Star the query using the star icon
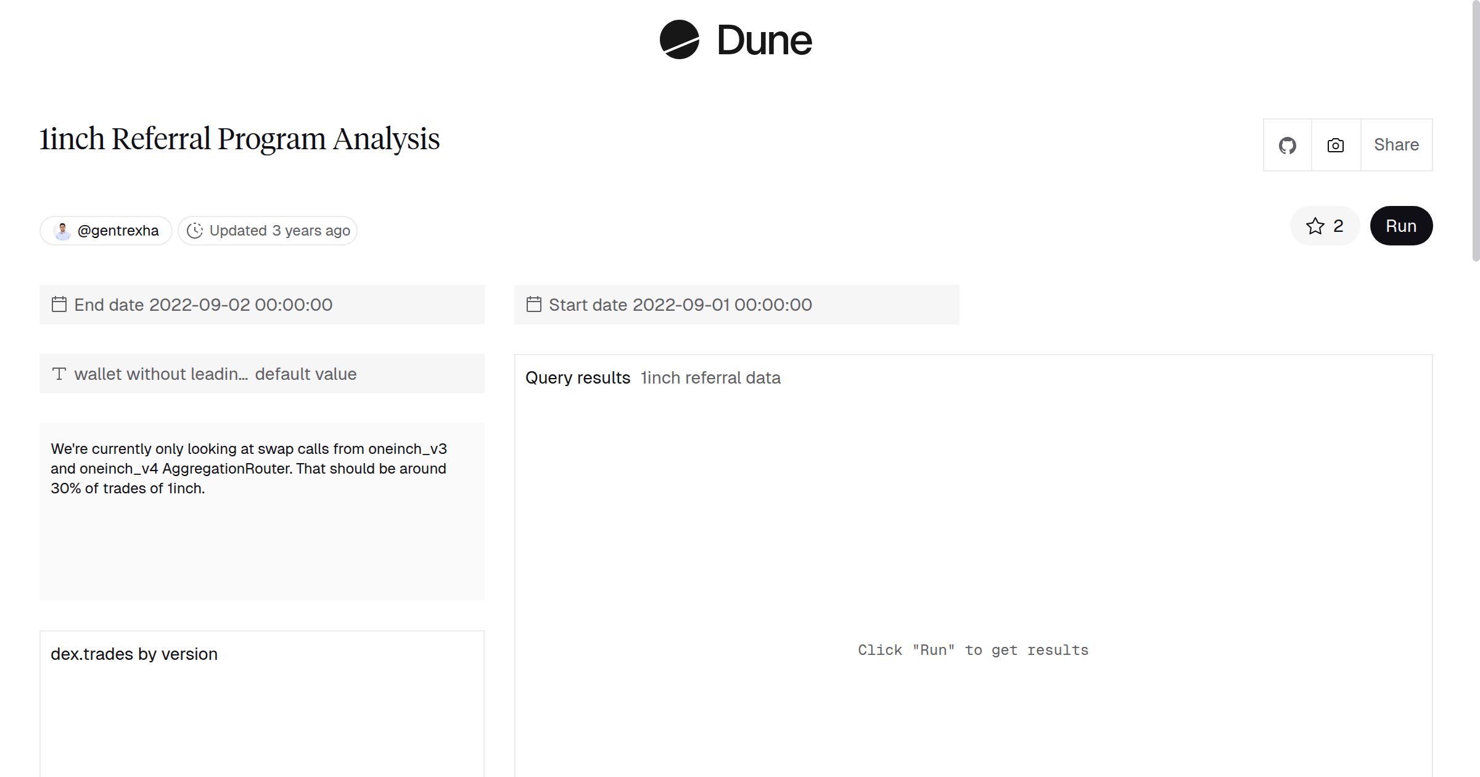Image resolution: width=1480 pixels, height=777 pixels. tap(1316, 226)
